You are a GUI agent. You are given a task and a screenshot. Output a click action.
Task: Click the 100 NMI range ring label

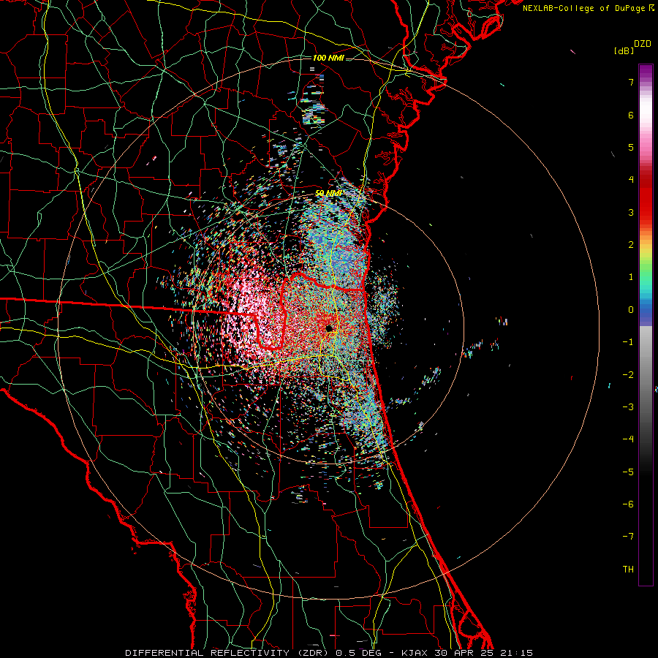[328, 58]
